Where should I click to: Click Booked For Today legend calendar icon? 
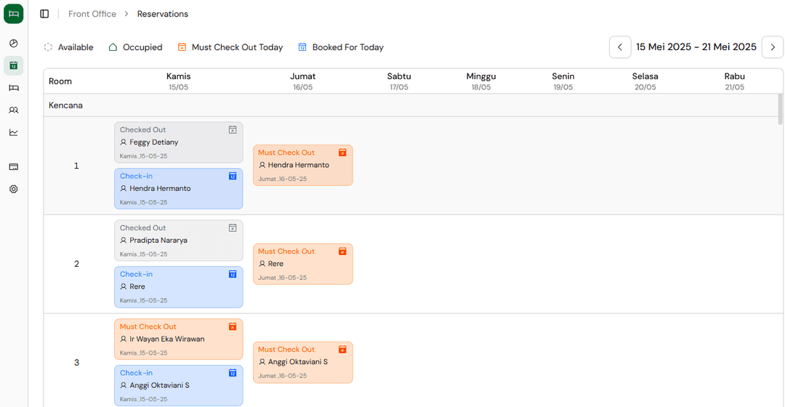click(x=302, y=47)
